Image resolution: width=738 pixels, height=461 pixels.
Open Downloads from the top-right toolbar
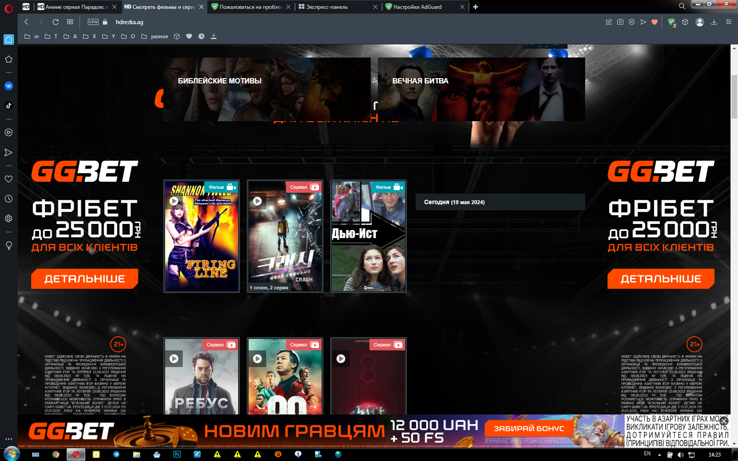pyautogui.click(x=713, y=22)
